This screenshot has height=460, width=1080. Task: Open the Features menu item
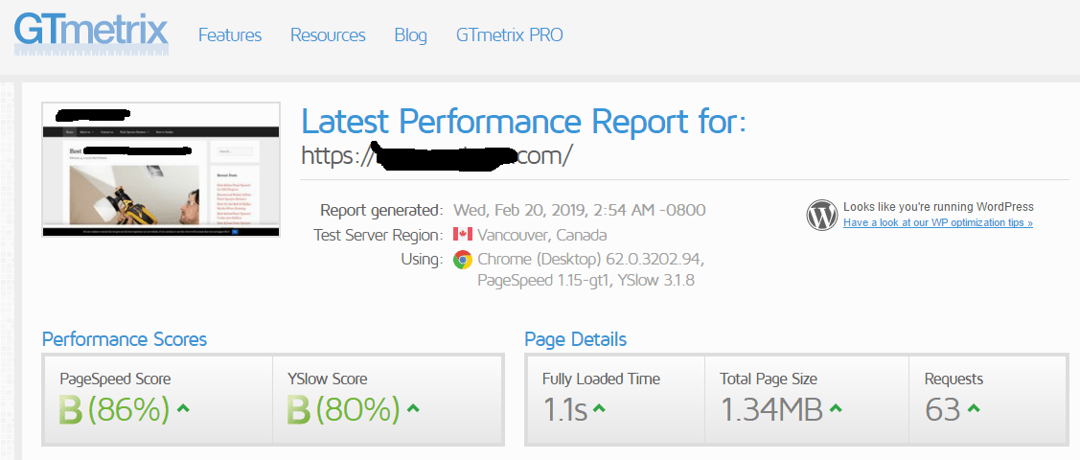[230, 35]
